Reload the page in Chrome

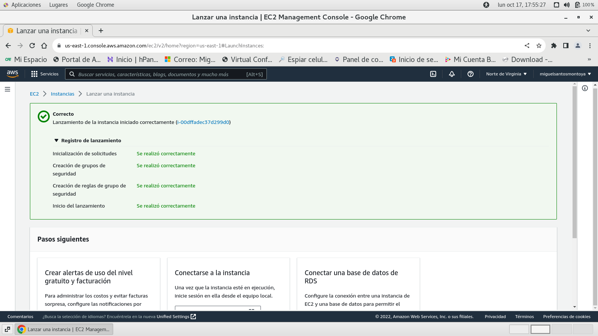[x=32, y=46]
